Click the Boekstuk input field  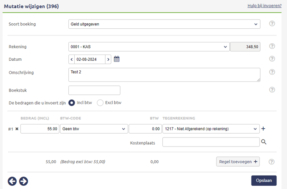[x=94, y=90]
